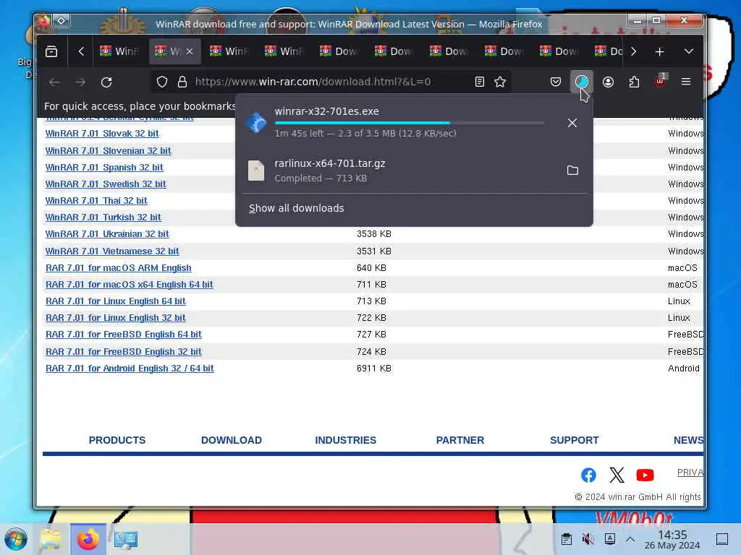The height and width of the screenshot is (555, 741).
Task: Open uBlock Origin extension icon
Action: [660, 81]
